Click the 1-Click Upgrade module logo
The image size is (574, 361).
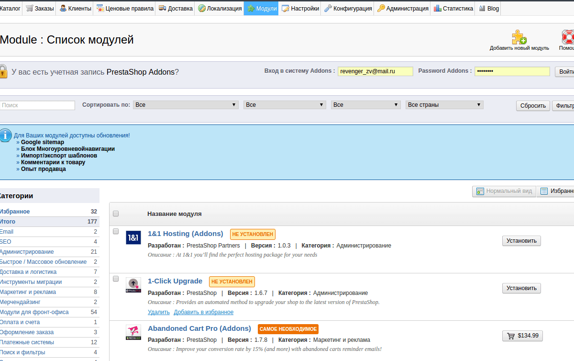133,285
